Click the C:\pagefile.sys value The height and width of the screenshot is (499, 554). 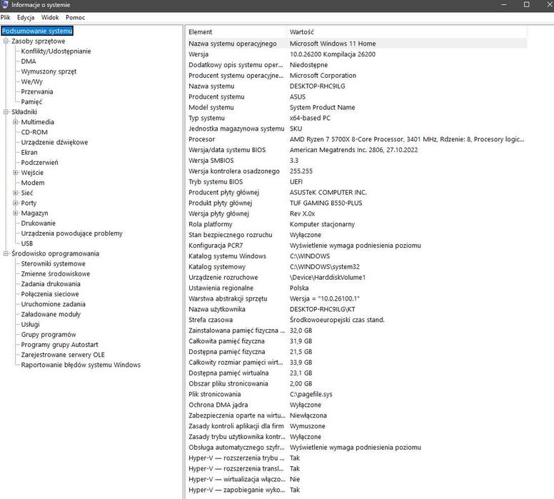[311, 394]
